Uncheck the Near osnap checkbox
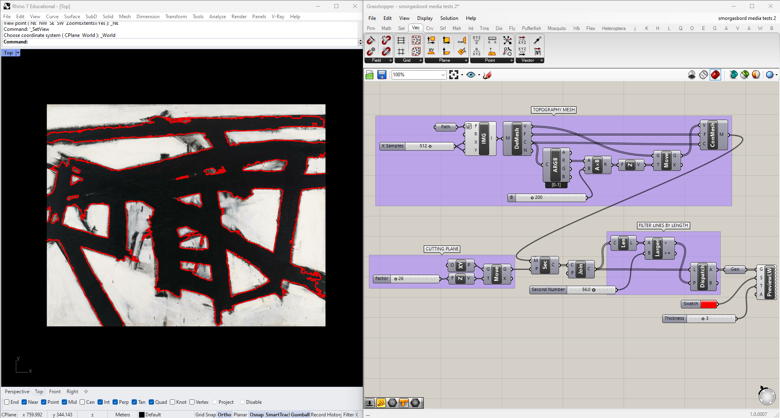The width and height of the screenshot is (780, 418). click(x=24, y=402)
